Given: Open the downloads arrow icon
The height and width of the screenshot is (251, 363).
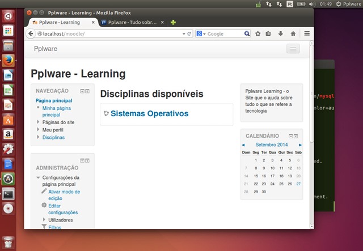Looking at the screenshot, I should click(281, 34).
